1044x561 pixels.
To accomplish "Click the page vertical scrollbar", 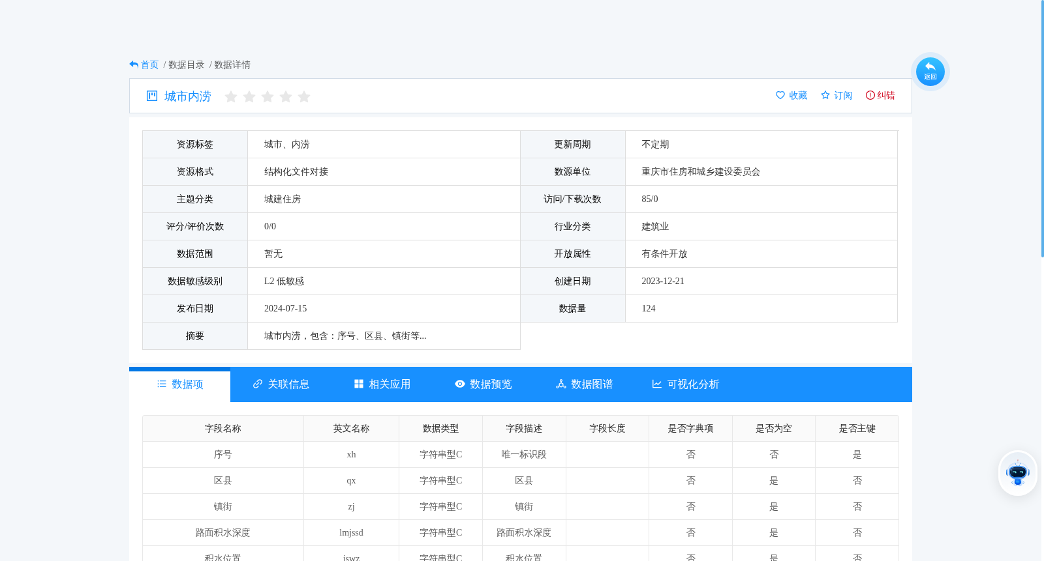I will coord(1042,128).
